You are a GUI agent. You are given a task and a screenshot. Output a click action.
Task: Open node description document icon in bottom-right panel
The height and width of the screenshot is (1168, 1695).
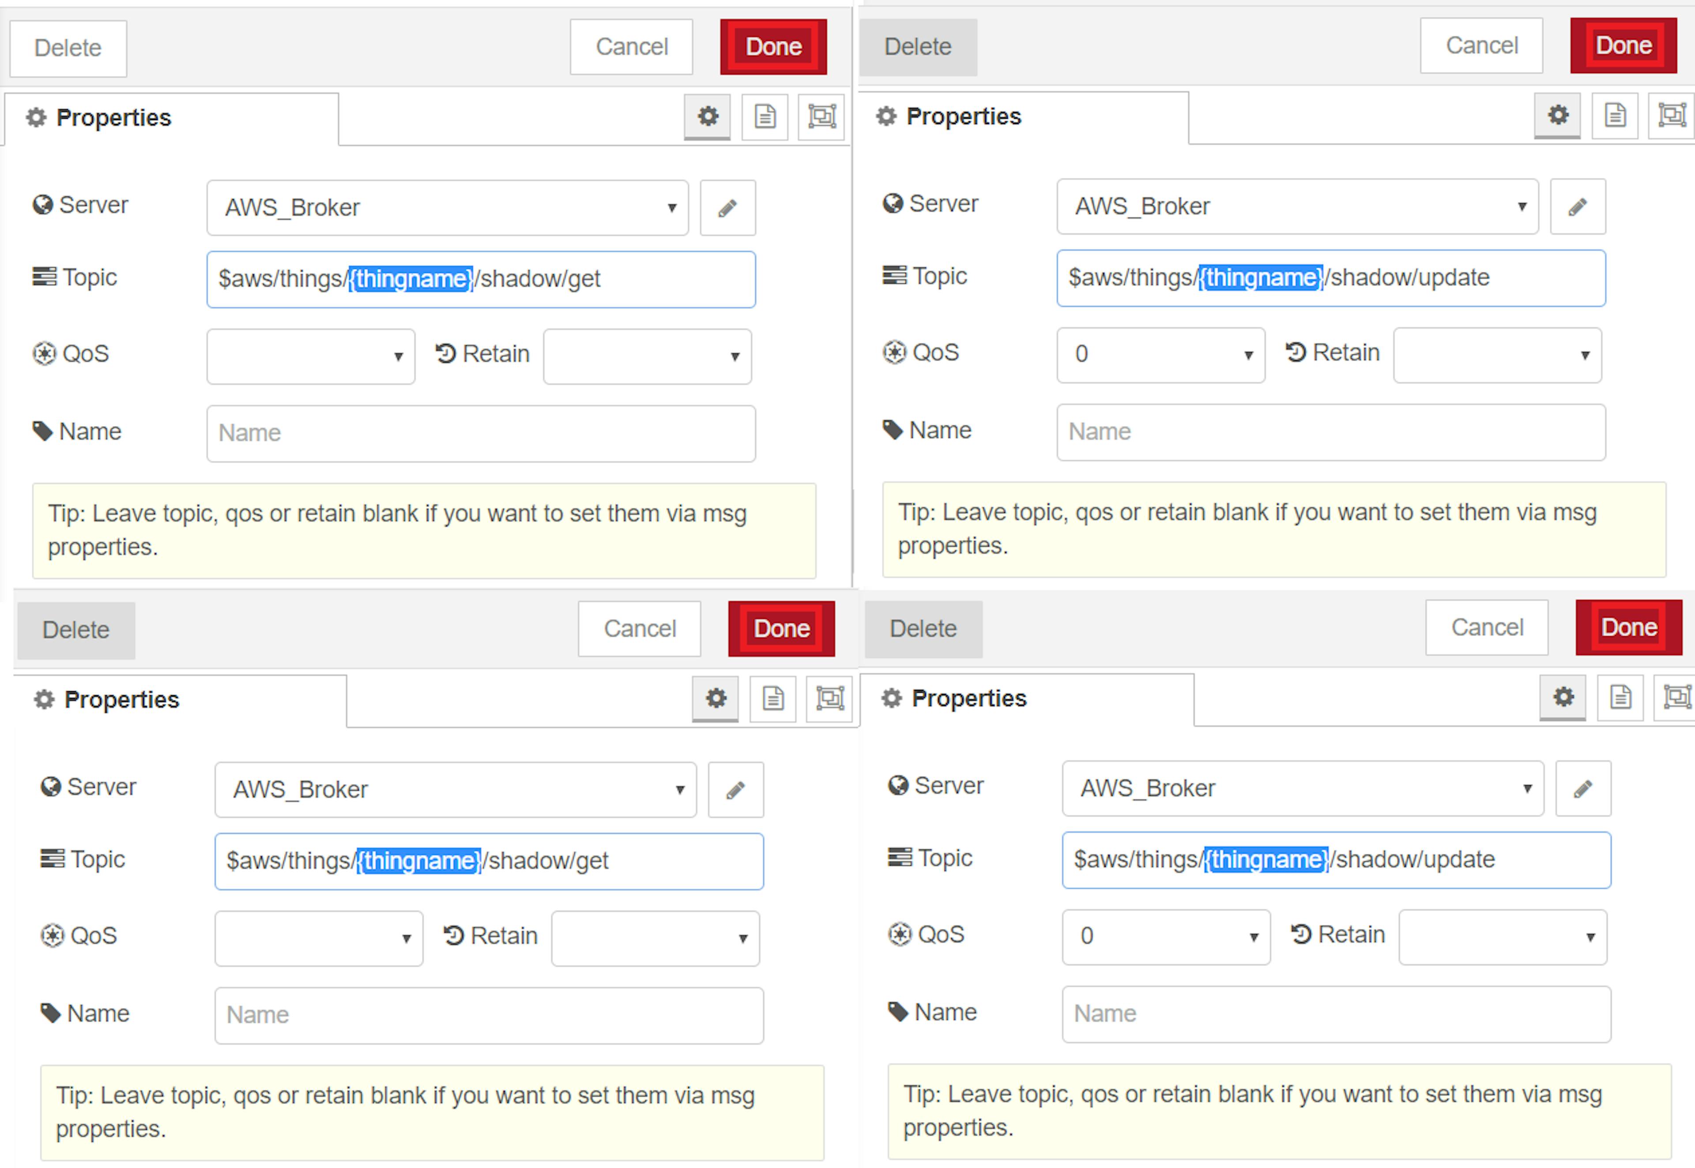tap(1620, 697)
